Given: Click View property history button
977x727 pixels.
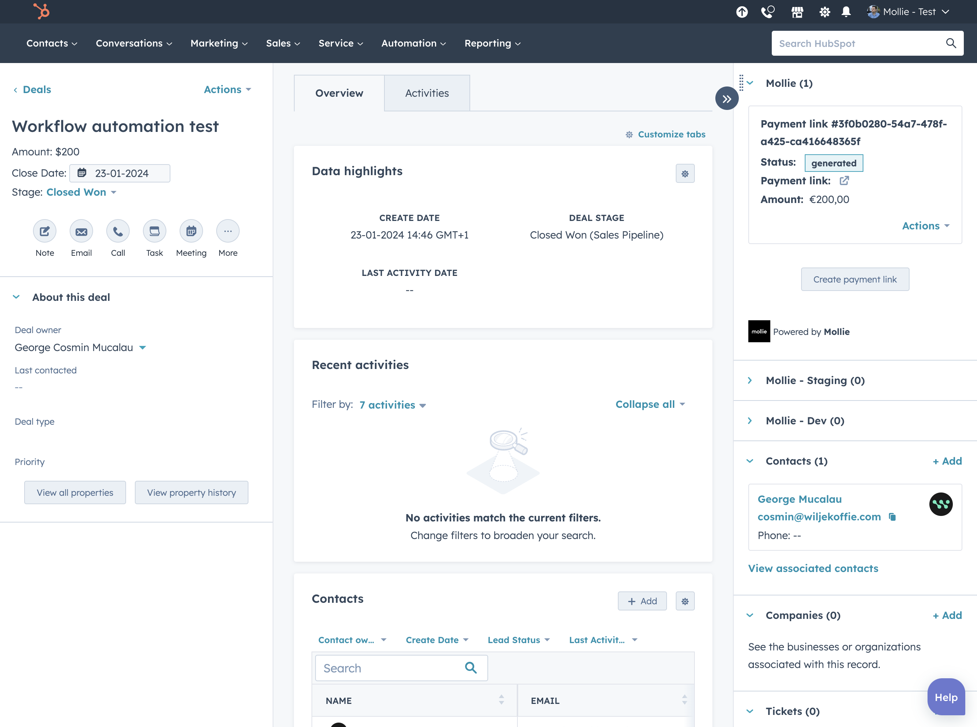Looking at the screenshot, I should 191,492.
